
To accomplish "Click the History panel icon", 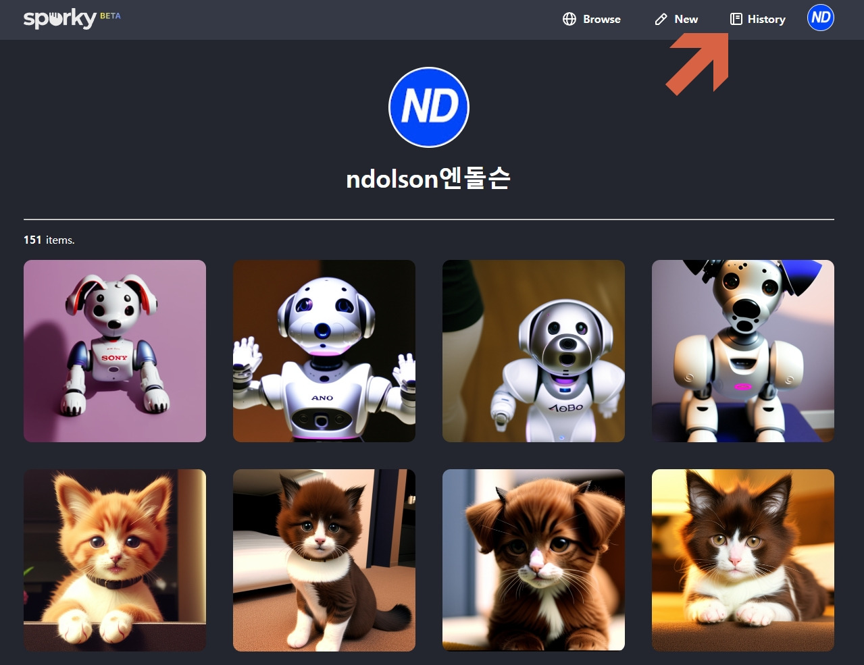I will click(736, 19).
